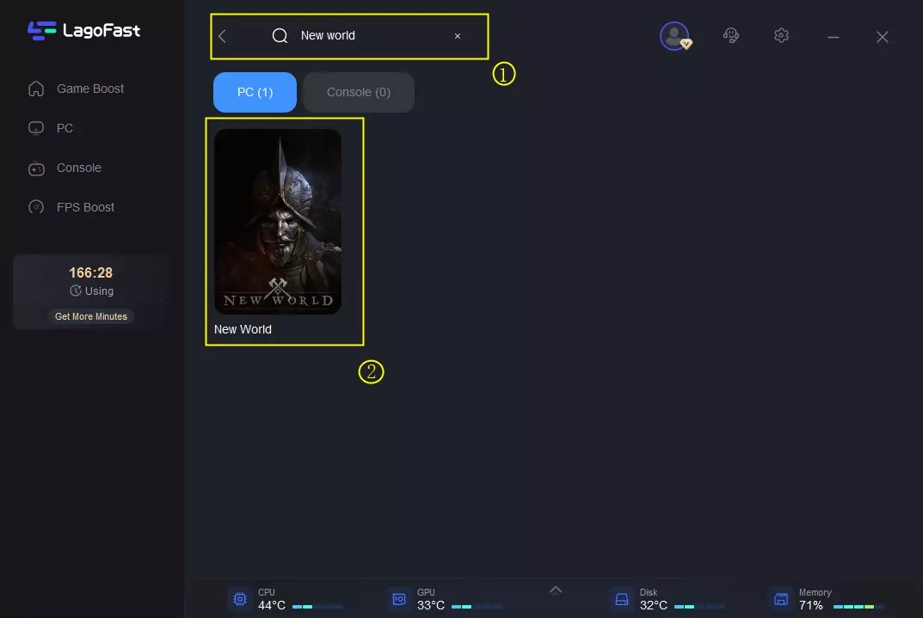Click the Memory 71% reading
The image size is (923, 618).
(x=810, y=606)
